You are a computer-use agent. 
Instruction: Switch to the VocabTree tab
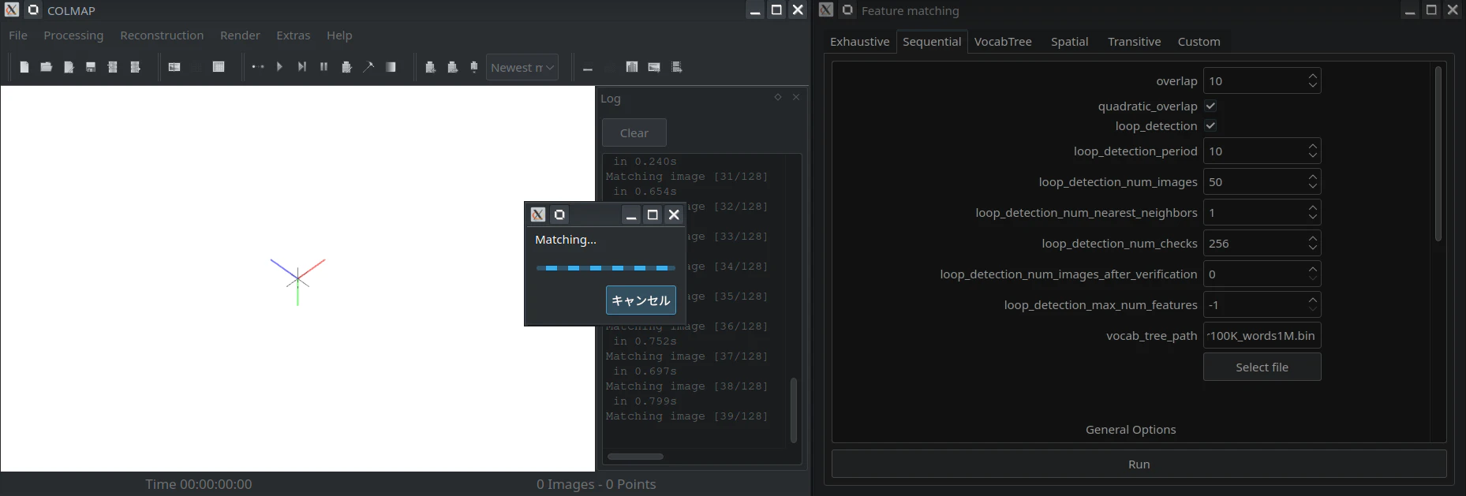[1003, 42]
